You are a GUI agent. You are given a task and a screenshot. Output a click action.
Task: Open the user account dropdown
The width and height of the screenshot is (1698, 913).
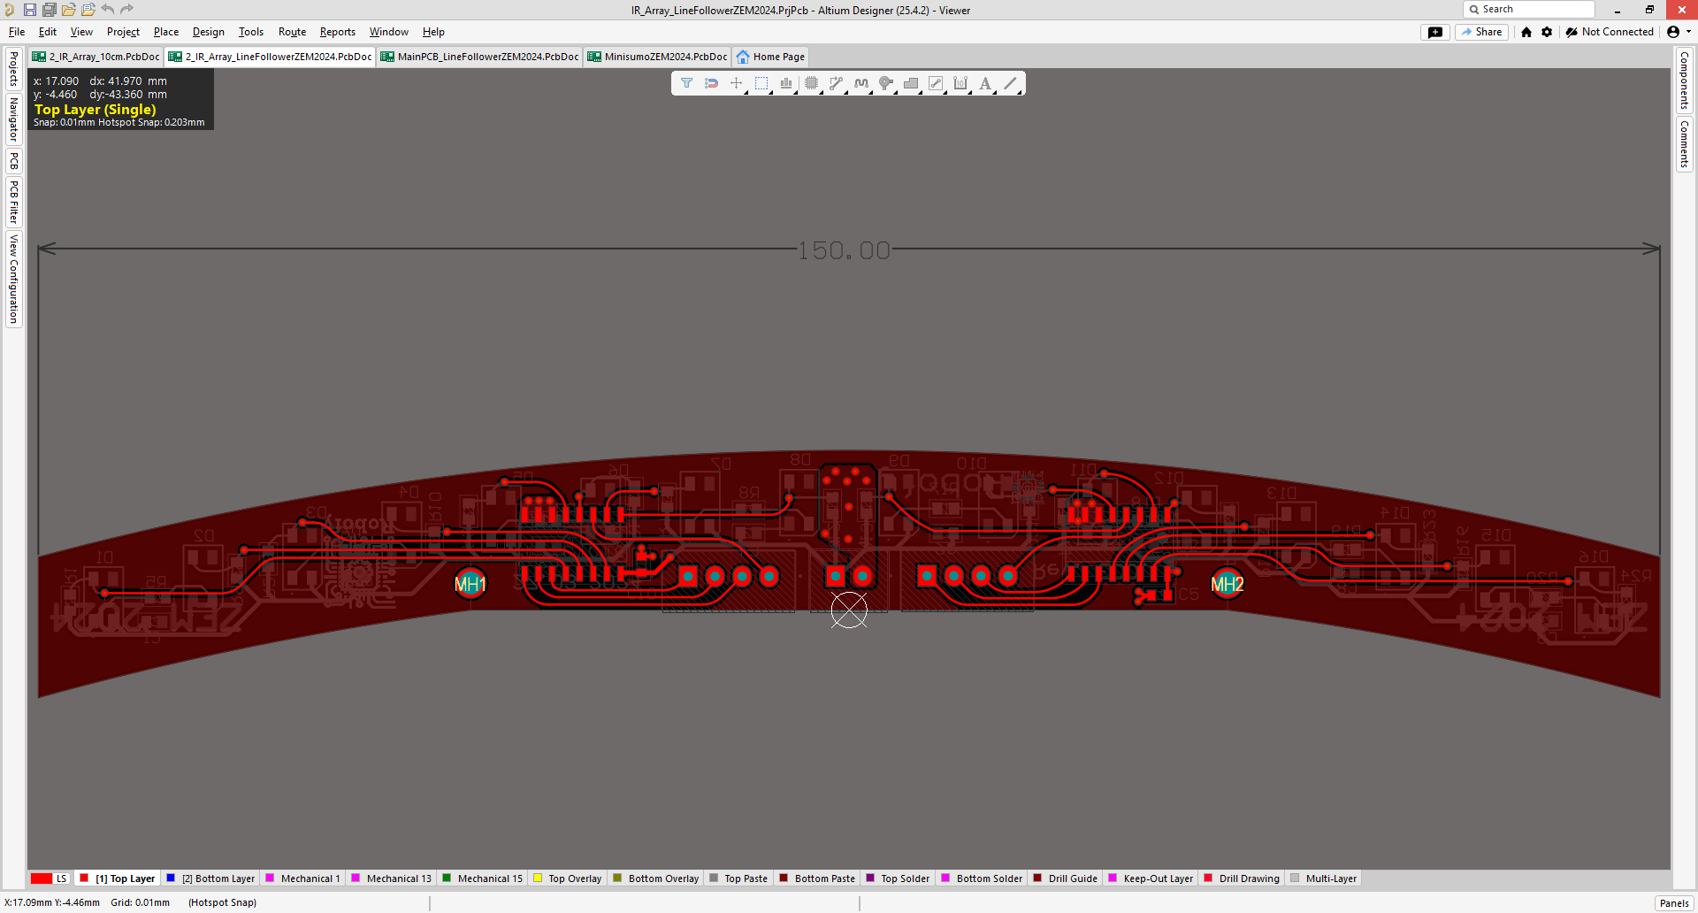tap(1679, 32)
